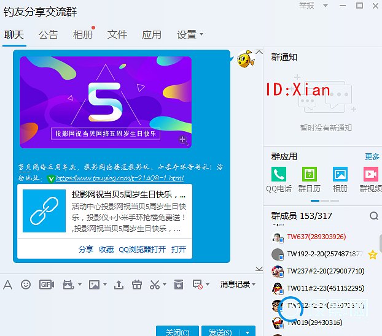This screenshot has width=382, height=336.
Task: Open the 相册 tab
Action: 83,35
